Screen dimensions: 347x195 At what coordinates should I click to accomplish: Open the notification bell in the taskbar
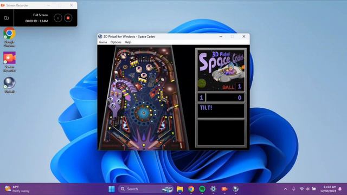[340, 189]
